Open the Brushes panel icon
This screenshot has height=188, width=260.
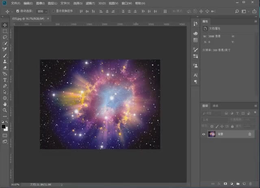pos(195,49)
